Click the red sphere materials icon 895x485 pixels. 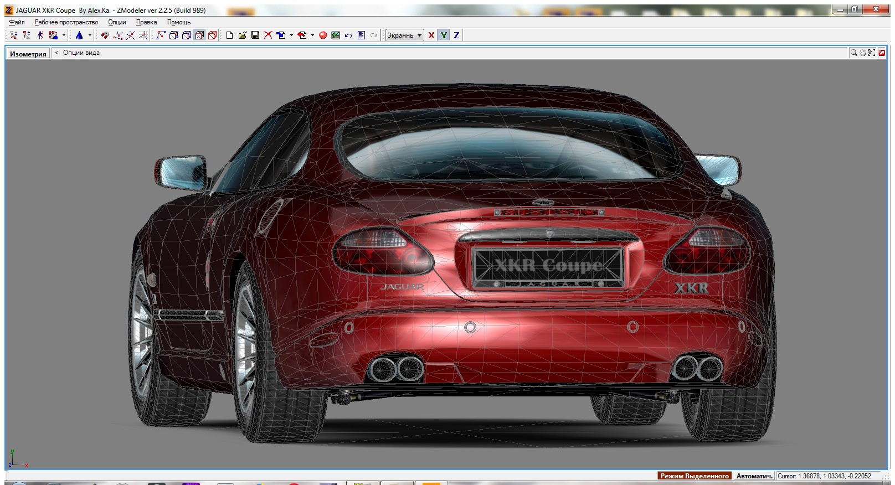[x=323, y=35]
